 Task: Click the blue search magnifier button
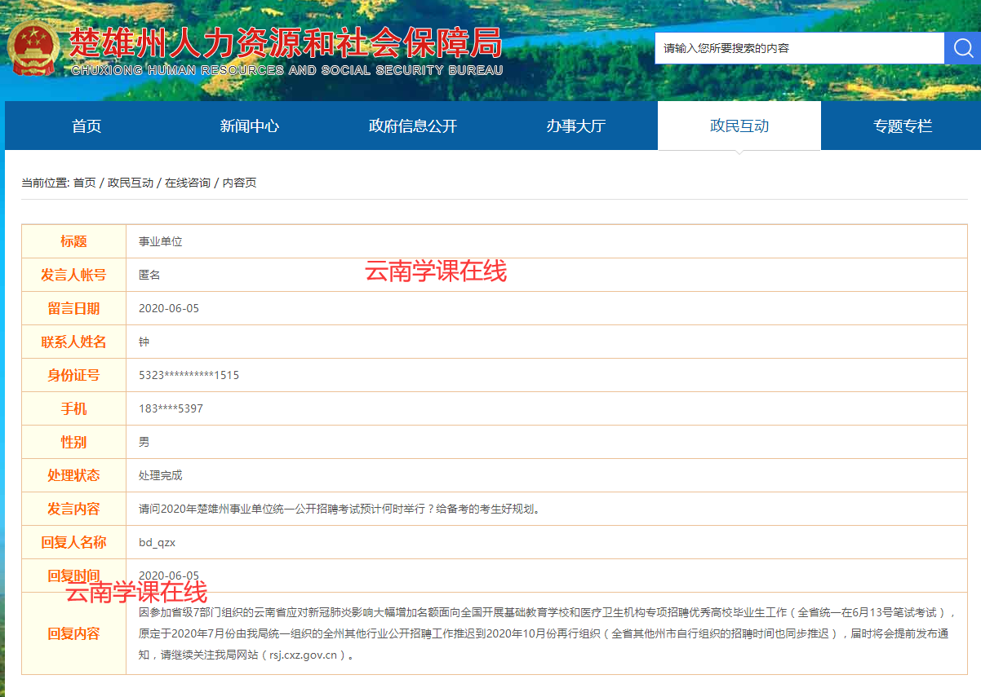pyautogui.click(x=962, y=48)
